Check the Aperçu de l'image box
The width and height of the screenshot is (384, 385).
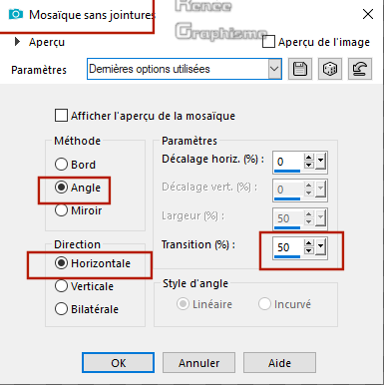pyautogui.click(x=268, y=42)
